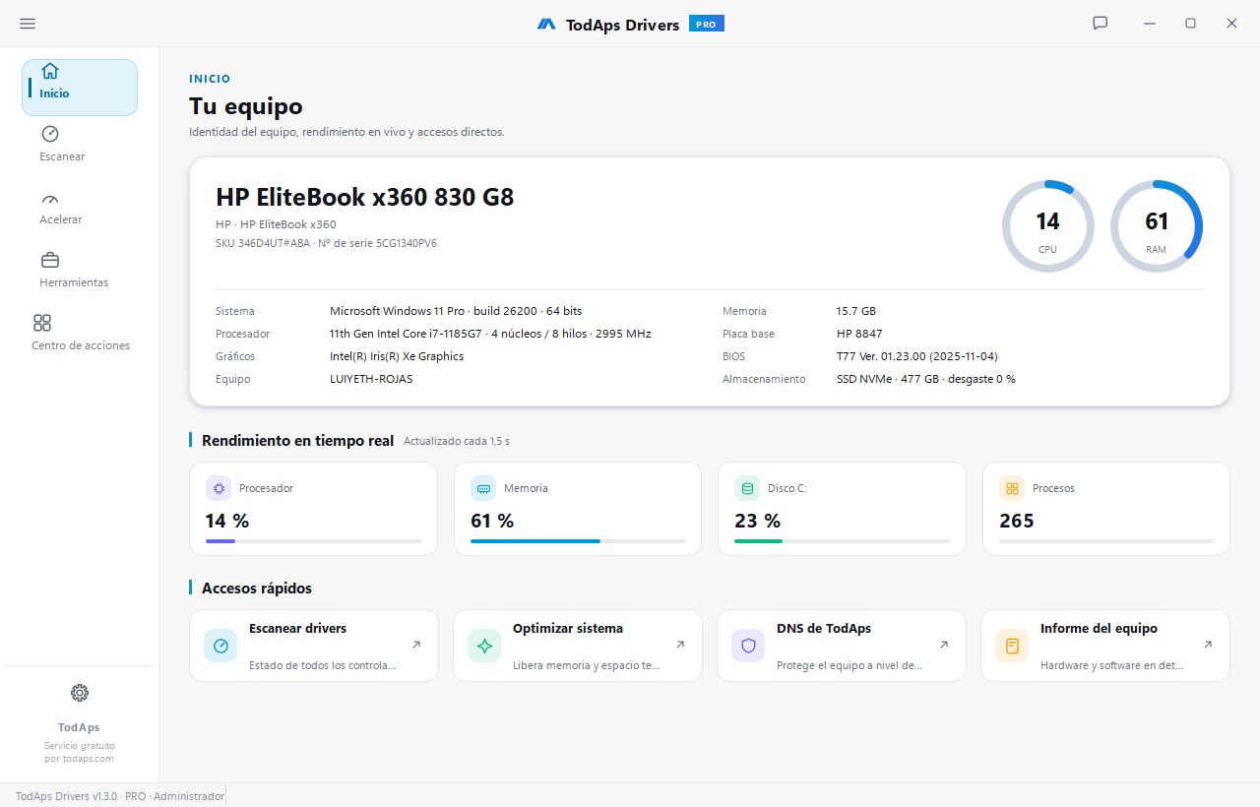Open the DNS de TodAps shield icon
The height and width of the screenshot is (807, 1260).
[x=748, y=646]
